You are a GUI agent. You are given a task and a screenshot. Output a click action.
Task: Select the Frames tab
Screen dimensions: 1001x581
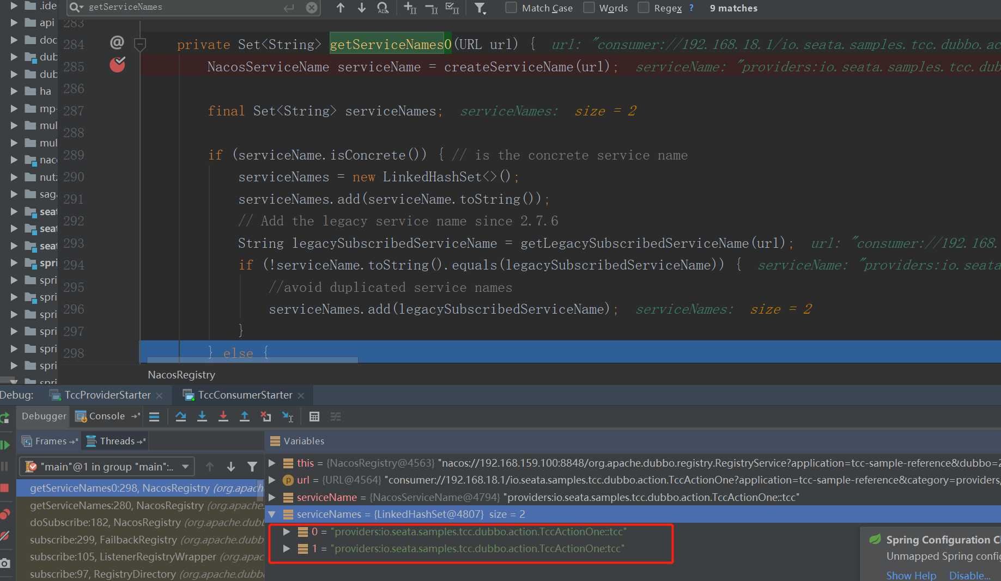pyautogui.click(x=50, y=441)
